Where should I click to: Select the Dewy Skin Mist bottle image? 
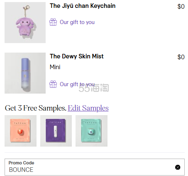click(x=25, y=73)
